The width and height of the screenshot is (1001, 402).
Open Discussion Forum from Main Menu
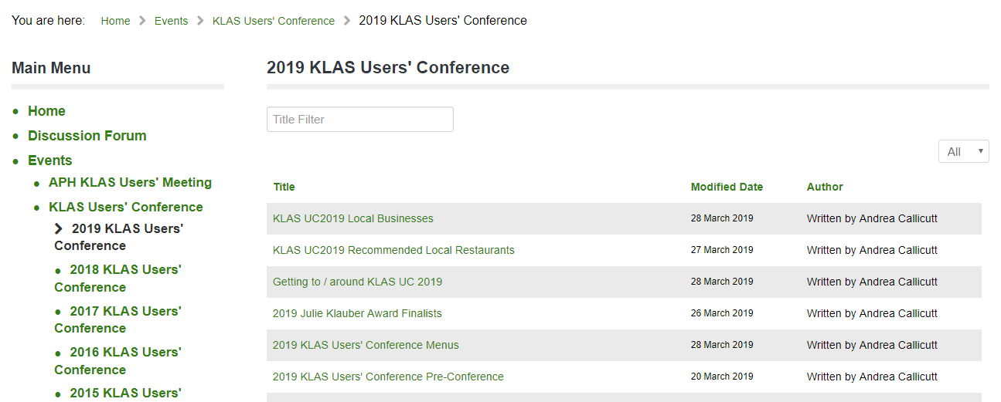click(x=87, y=136)
